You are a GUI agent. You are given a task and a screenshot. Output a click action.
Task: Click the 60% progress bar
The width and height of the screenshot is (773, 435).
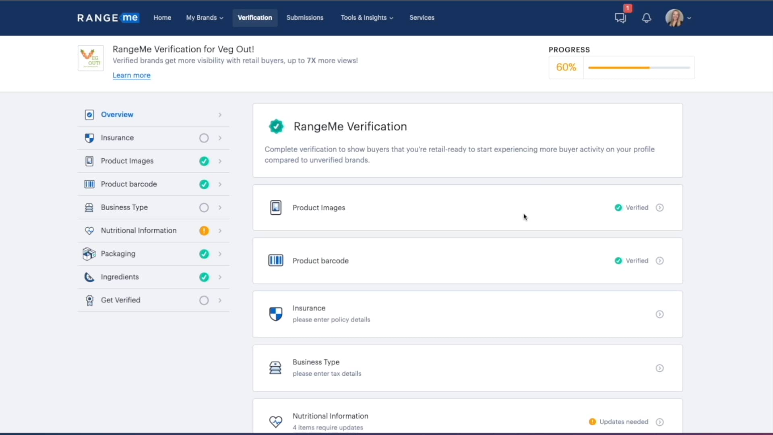click(x=639, y=67)
